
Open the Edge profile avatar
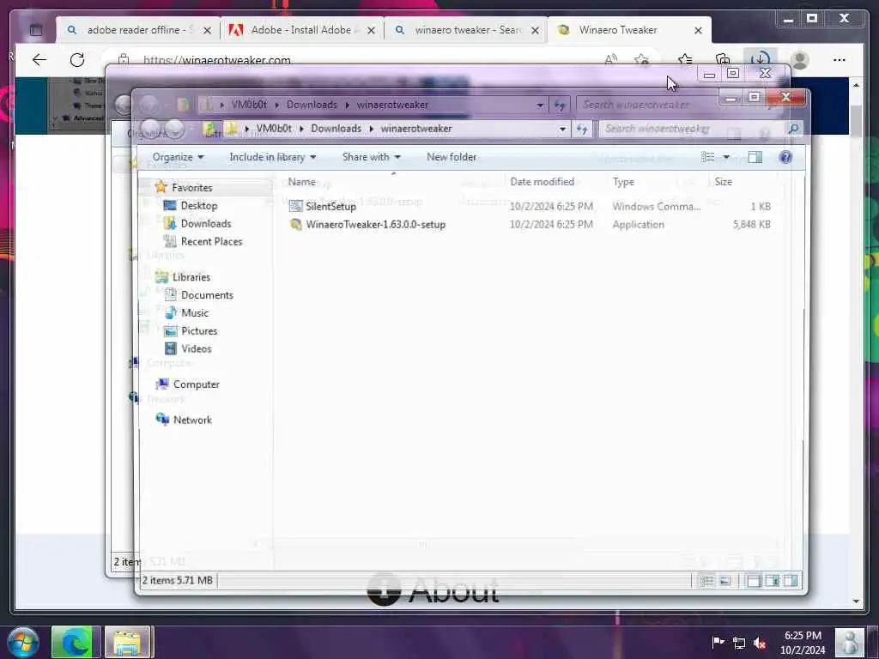pyautogui.click(x=800, y=59)
